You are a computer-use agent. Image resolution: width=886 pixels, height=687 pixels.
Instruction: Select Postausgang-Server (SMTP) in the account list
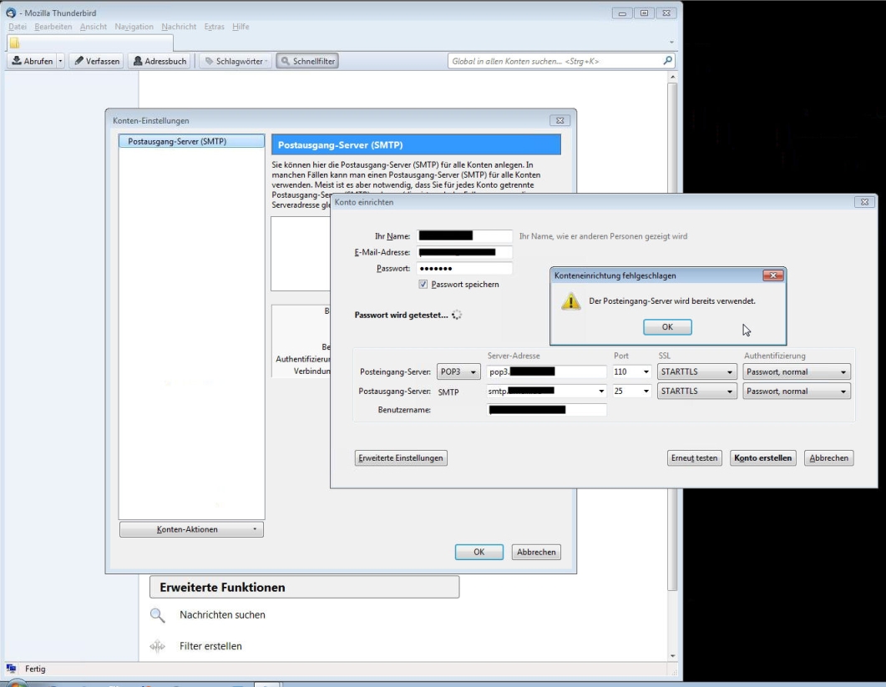tap(191, 141)
